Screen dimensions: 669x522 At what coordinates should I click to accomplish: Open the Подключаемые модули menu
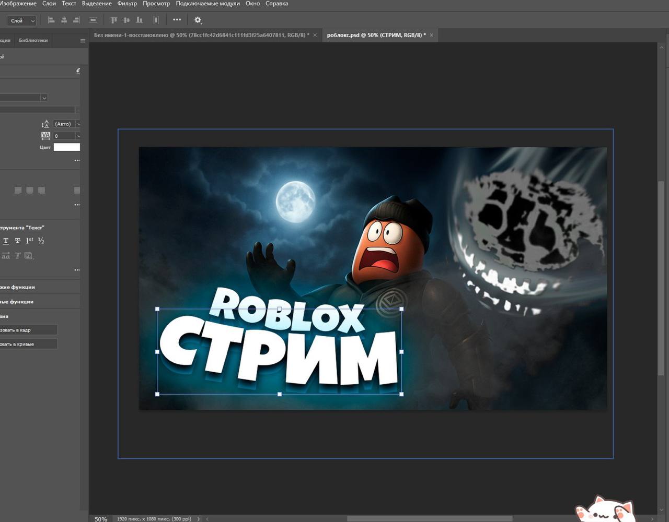point(208,3)
